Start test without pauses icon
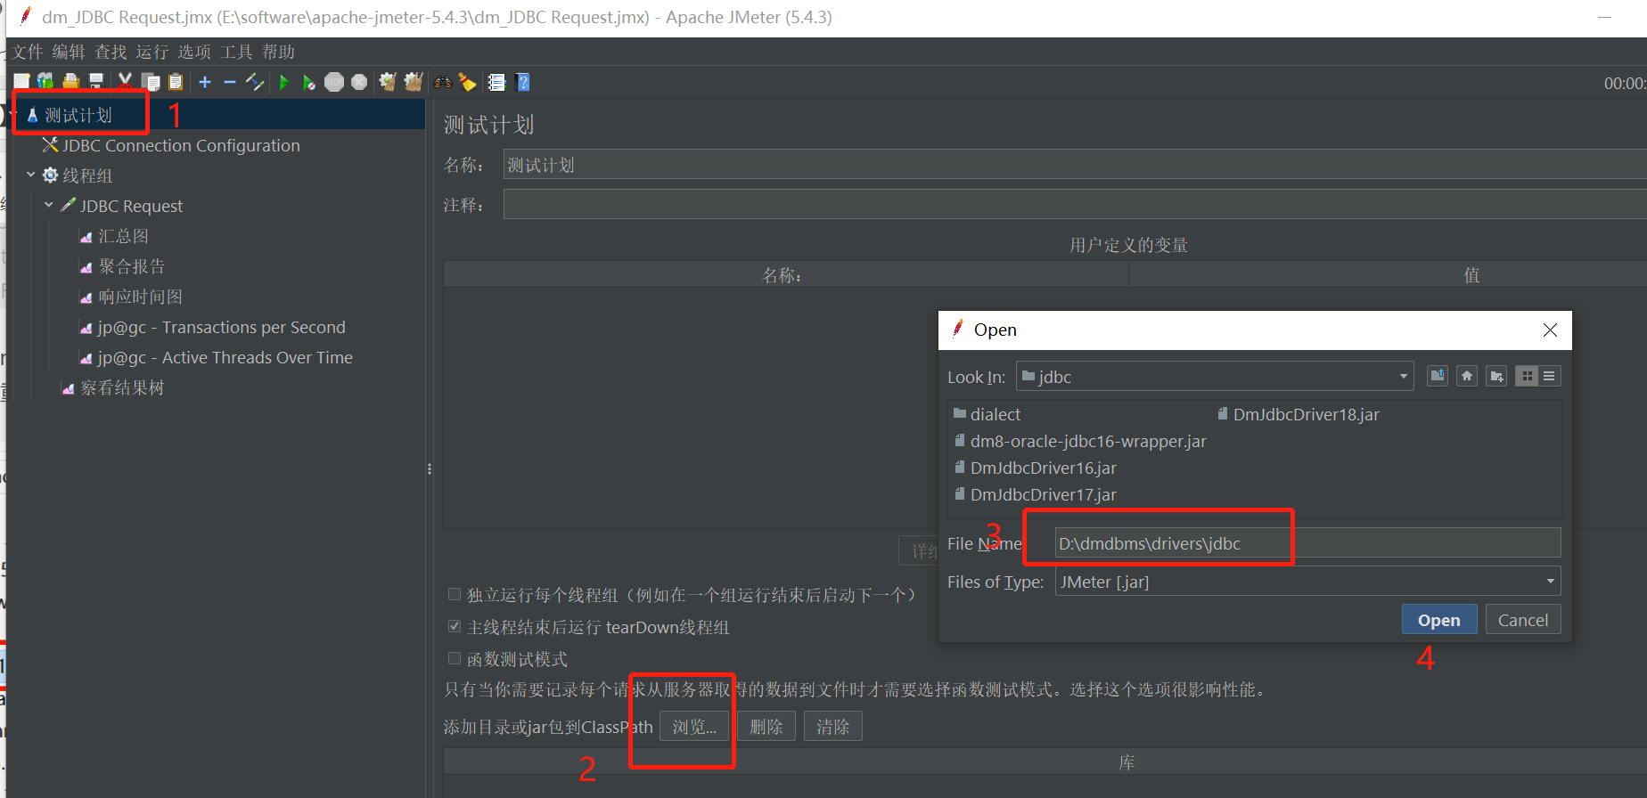Image resolution: width=1647 pixels, height=798 pixels. coord(308,82)
